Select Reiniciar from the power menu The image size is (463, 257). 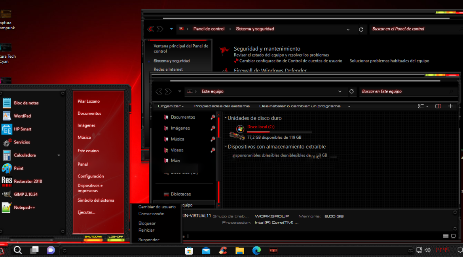click(x=146, y=230)
